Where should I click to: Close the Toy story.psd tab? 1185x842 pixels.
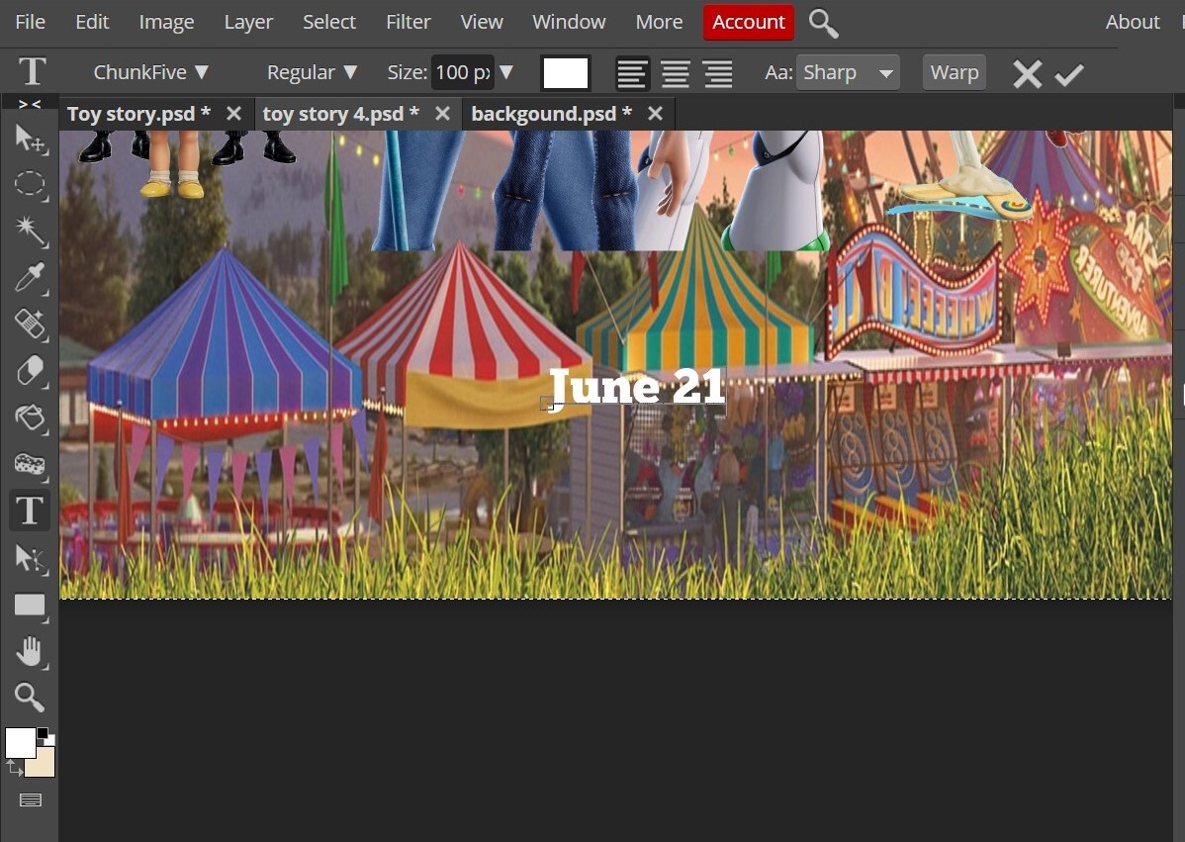click(233, 114)
